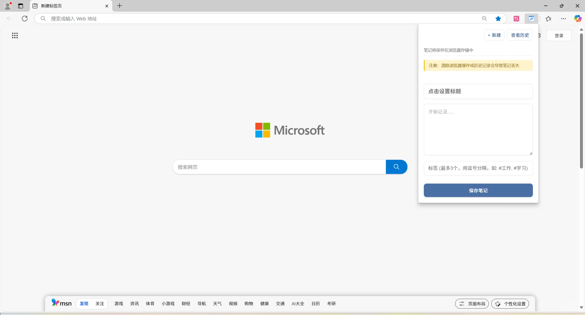
Task: Click the note title field 点击设置标题
Action: [478, 91]
